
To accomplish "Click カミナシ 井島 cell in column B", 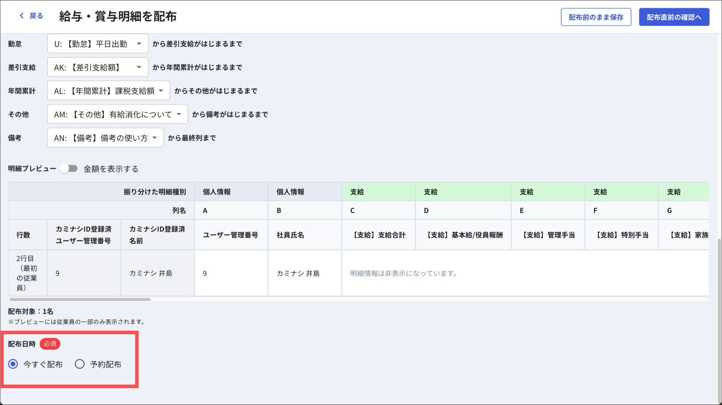I will pyautogui.click(x=298, y=273).
